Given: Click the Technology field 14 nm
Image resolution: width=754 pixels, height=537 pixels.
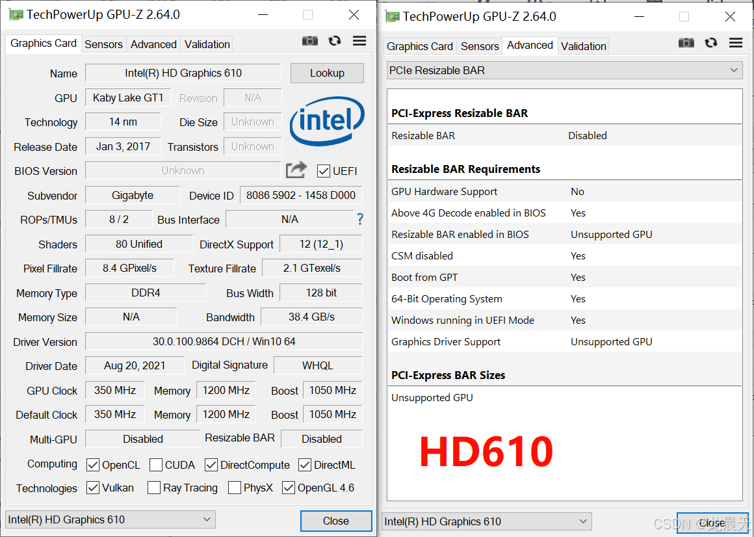Looking at the screenshot, I should [x=123, y=122].
